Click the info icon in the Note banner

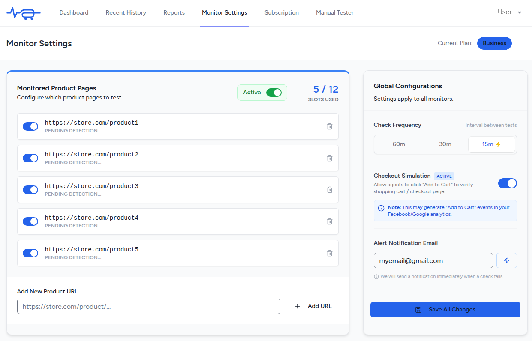pyautogui.click(x=381, y=209)
